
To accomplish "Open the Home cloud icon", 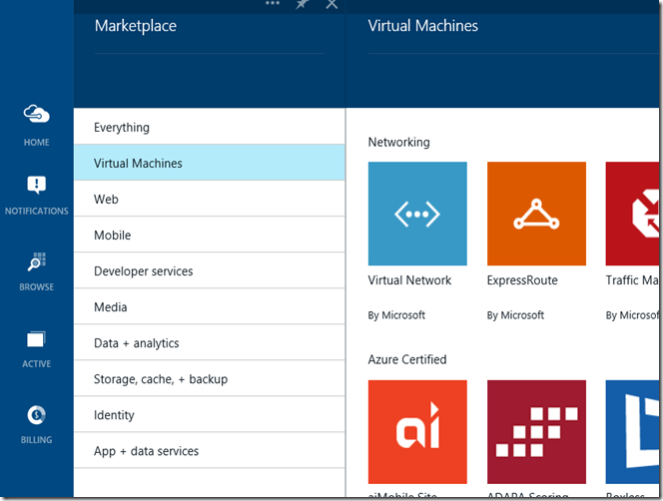I will click(x=37, y=115).
